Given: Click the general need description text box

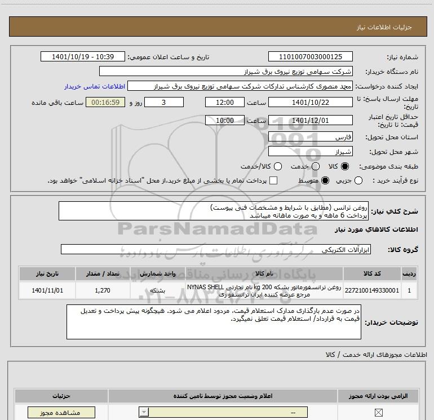Looking at the screenshot, I should (x=214, y=211).
